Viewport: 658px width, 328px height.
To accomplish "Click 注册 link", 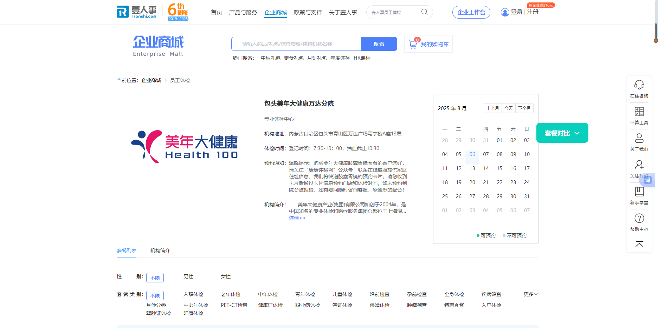I will (533, 12).
